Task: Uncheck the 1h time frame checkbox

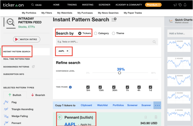Action: 127,87
